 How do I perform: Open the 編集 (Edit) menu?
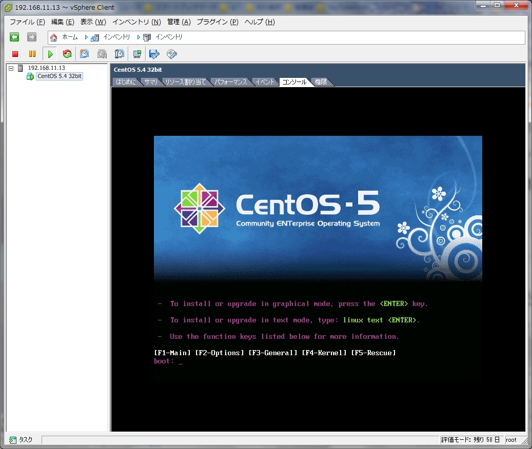tap(63, 22)
